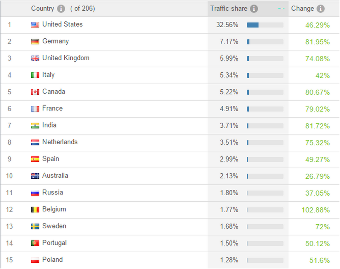The image size is (340, 269).
Task: Click the Germany flag icon
Action: (35, 42)
